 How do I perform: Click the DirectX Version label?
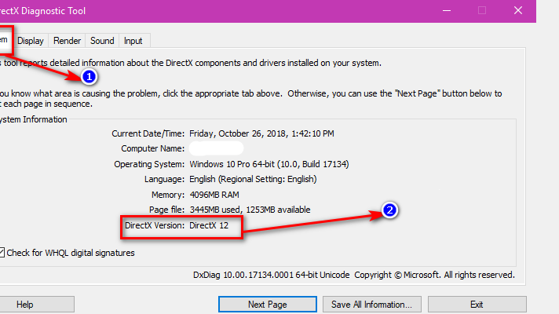(x=155, y=225)
